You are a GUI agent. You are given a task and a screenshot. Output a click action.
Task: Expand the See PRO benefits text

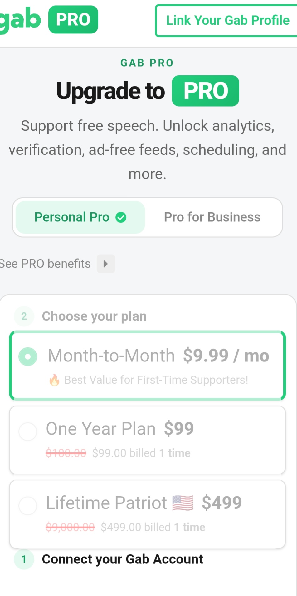coord(45,264)
